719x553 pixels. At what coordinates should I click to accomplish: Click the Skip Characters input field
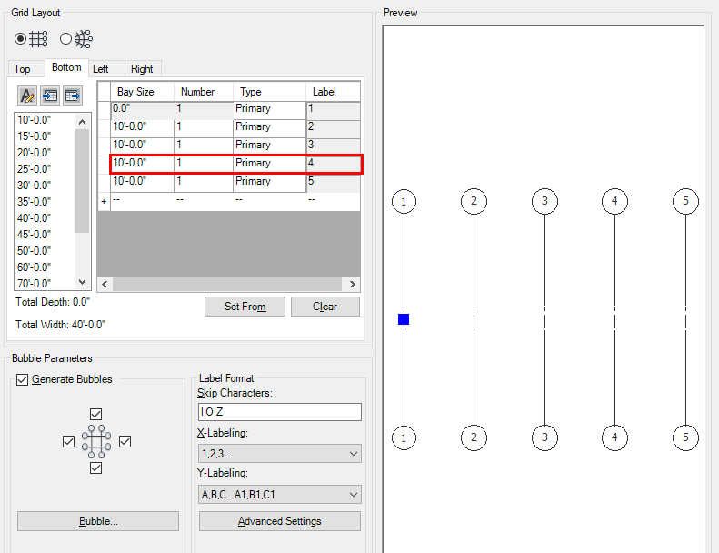280,412
